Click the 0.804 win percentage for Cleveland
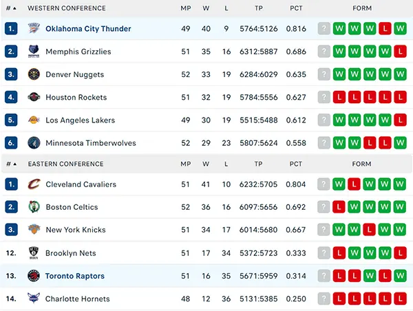 (296, 184)
